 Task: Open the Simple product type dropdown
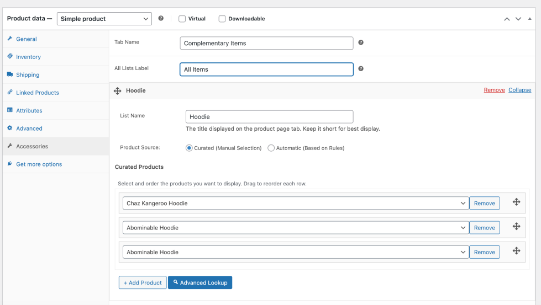pos(104,19)
